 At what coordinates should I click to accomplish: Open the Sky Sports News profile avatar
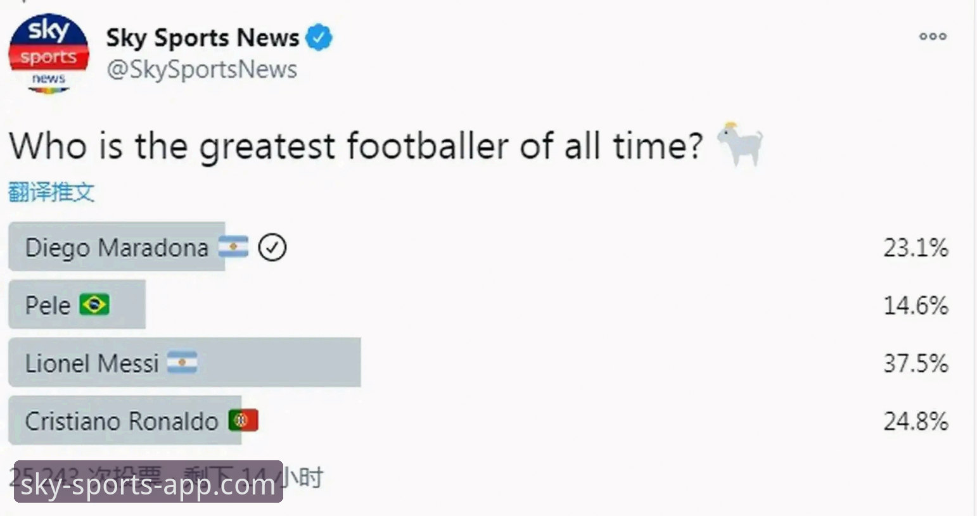coord(49,54)
